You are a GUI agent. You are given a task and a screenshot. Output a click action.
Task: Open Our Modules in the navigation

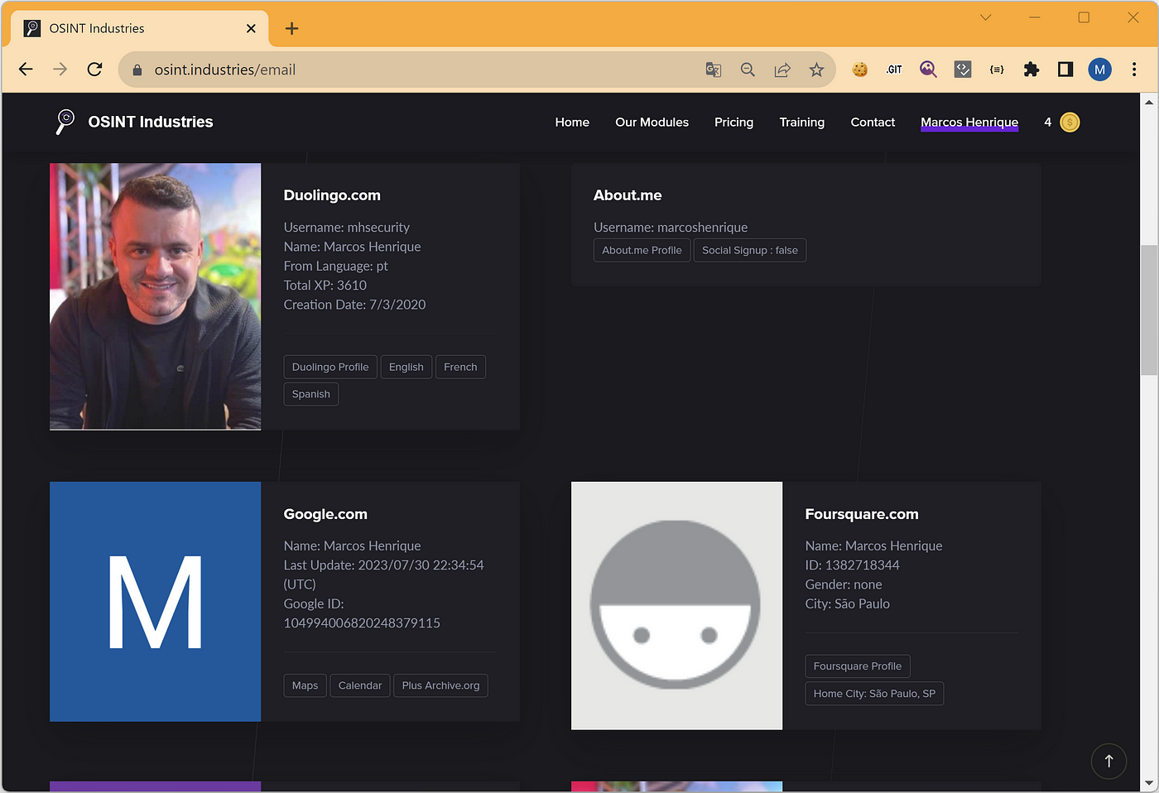(652, 123)
